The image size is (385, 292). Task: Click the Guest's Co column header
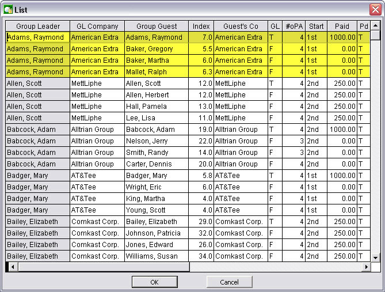tap(241, 26)
